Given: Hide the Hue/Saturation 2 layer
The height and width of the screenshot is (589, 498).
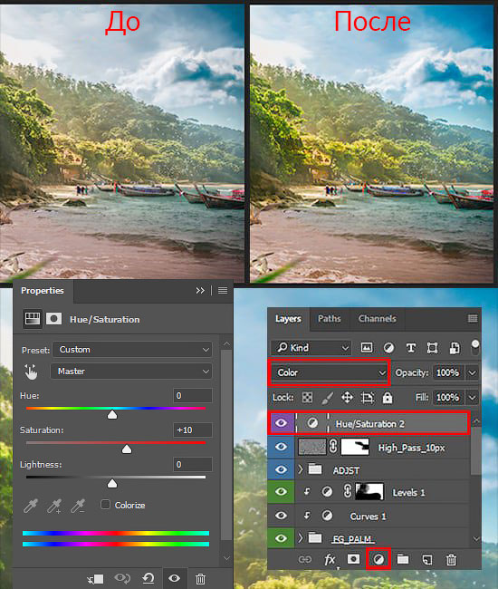Looking at the screenshot, I should click(281, 423).
